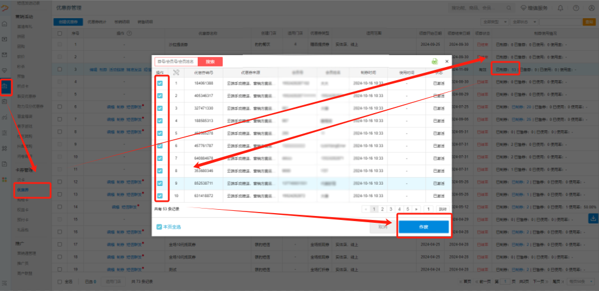Screen dimensions: 599x291
Task: Open 推广员 in the left navigation menu
Action: point(23,264)
